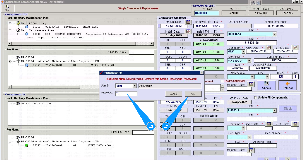Select SMOKE HOOD - NO 1 in Component IN tree
Viewport: 303px width, 162px height.
coord(100,145)
